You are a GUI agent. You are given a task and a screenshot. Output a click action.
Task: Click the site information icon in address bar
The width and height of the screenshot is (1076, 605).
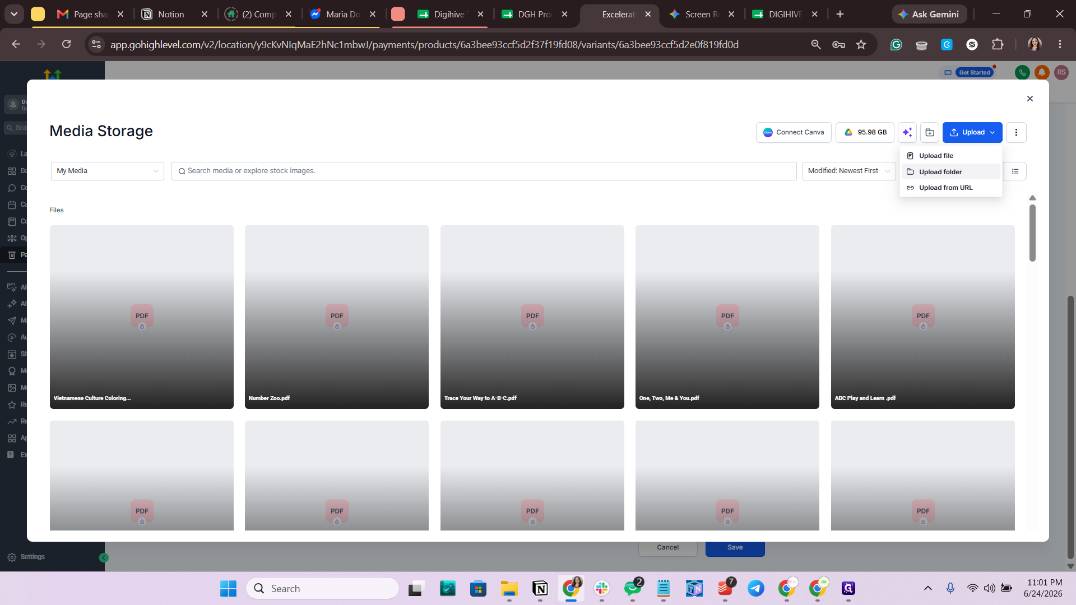[x=96, y=44]
